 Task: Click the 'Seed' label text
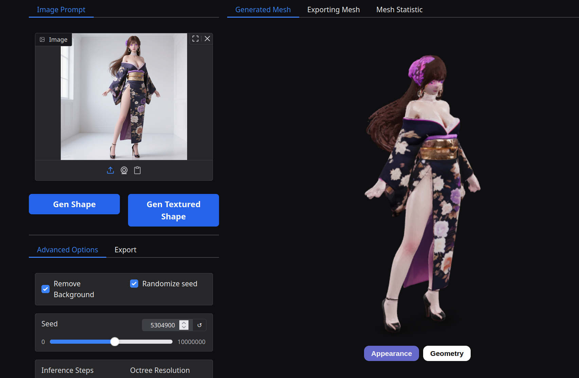(50, 324)
